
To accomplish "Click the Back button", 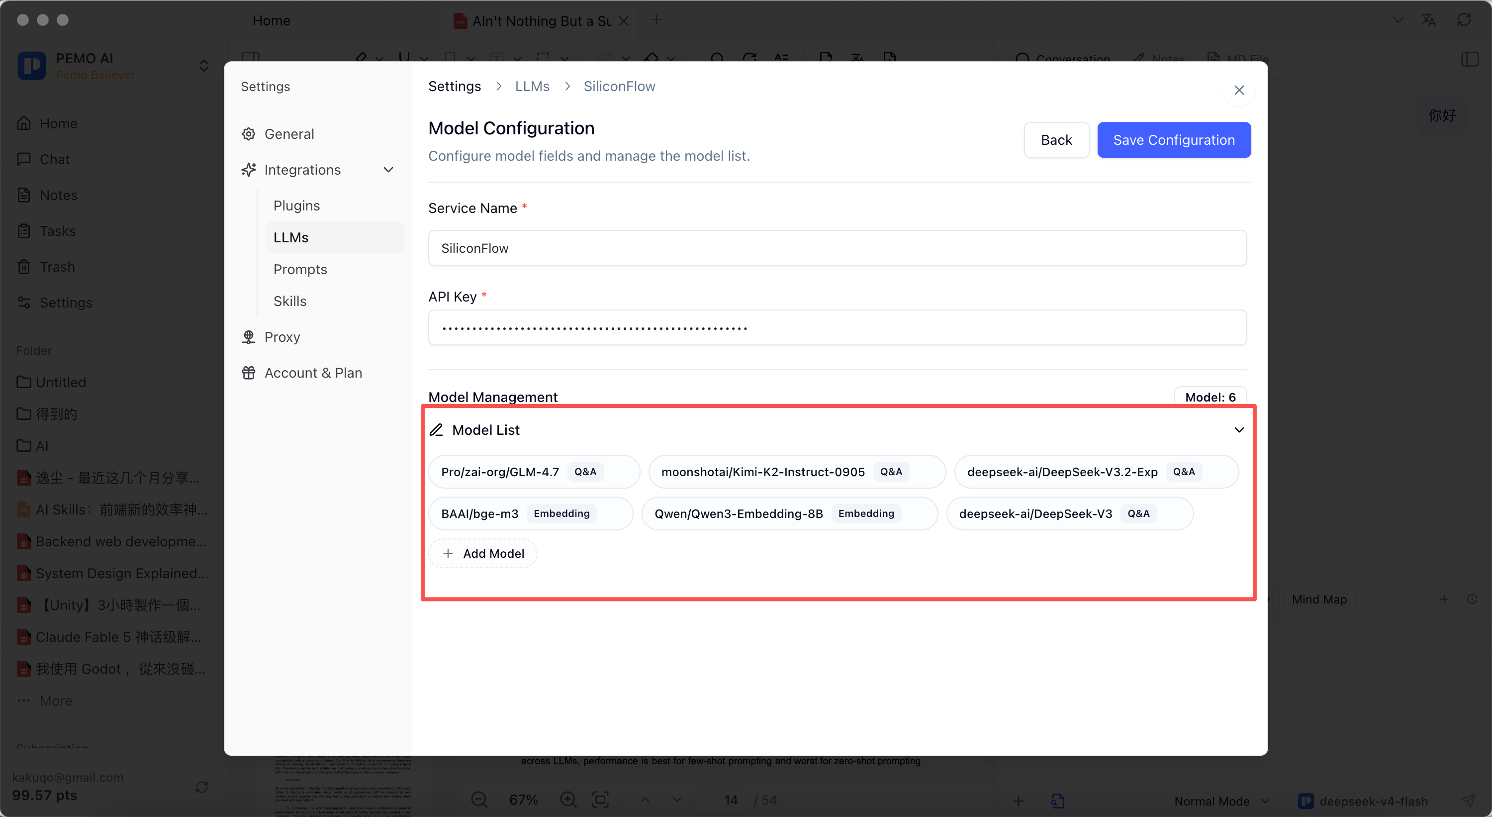I will tap(1056, 140).
